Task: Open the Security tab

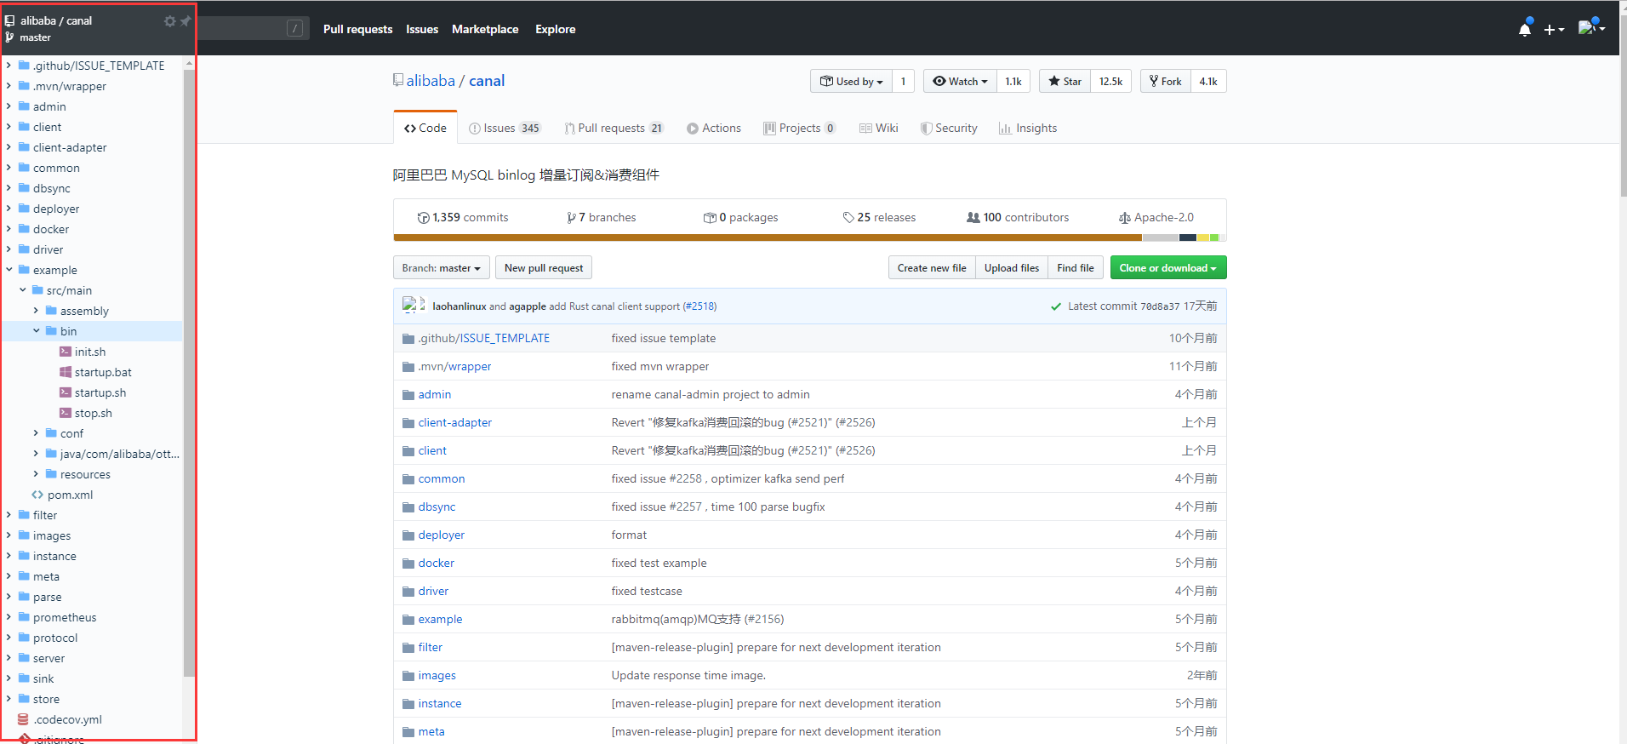Action: (x=949, y=128)
